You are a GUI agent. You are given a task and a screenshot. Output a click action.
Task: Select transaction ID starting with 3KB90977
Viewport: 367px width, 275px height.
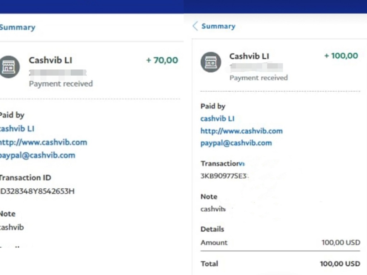tap(225, 176)
